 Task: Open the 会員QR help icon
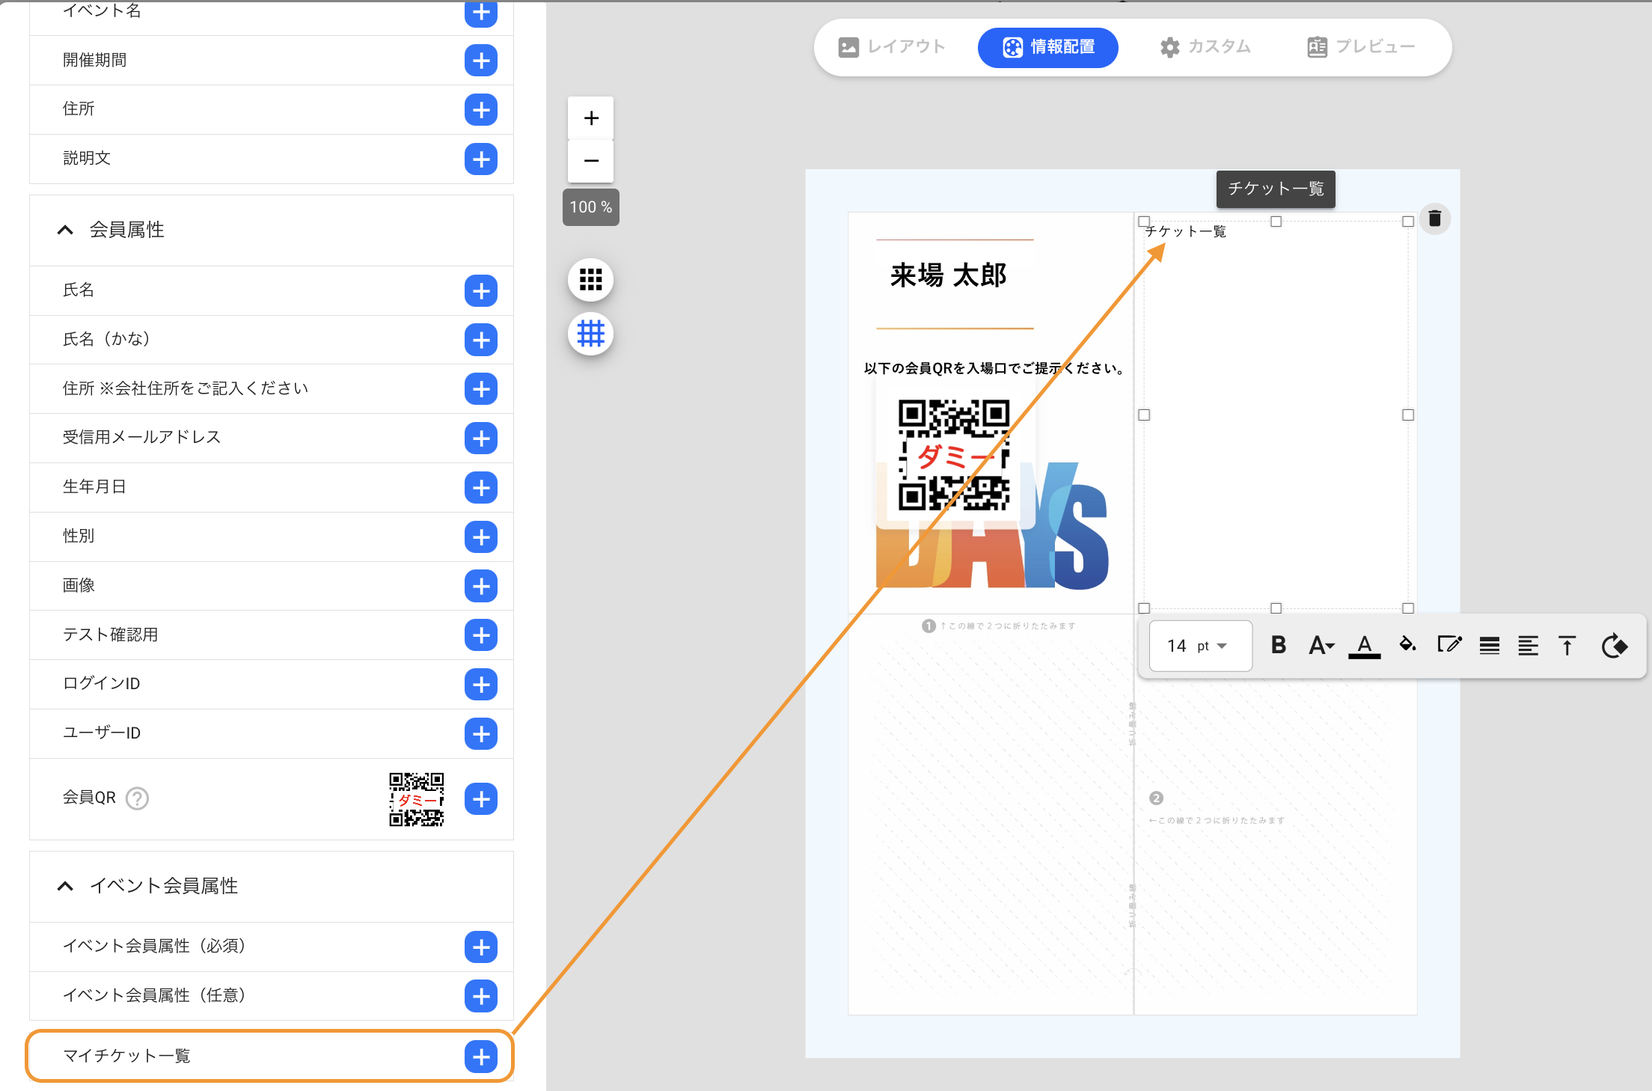click(x=137, y=798)
